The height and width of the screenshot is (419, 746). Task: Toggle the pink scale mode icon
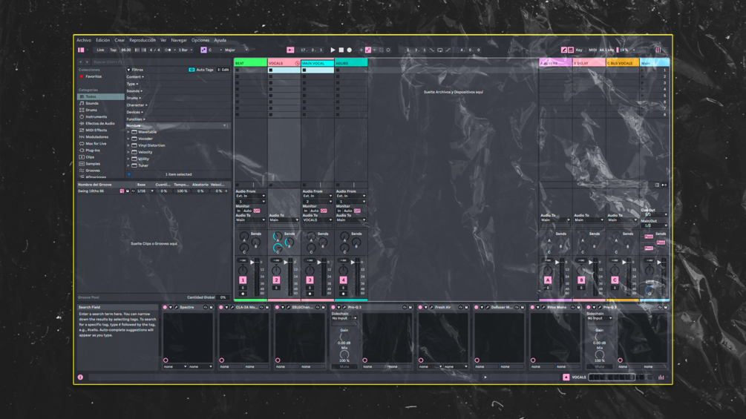tap(203, 50)
